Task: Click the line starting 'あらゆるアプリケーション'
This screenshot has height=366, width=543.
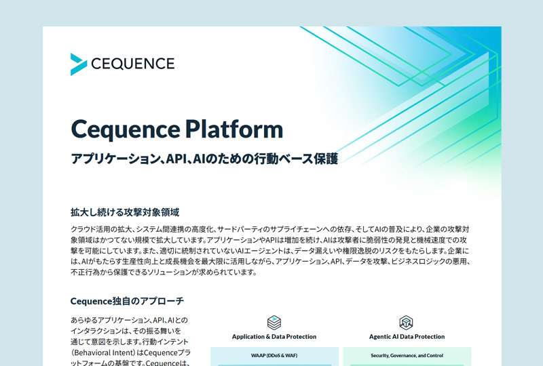Action: point(129,320)
